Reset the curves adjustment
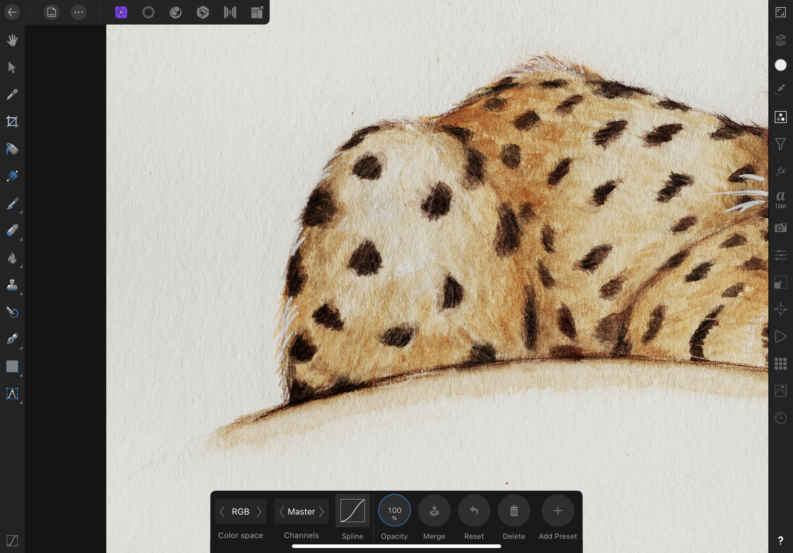 click(x=474, y=511)
